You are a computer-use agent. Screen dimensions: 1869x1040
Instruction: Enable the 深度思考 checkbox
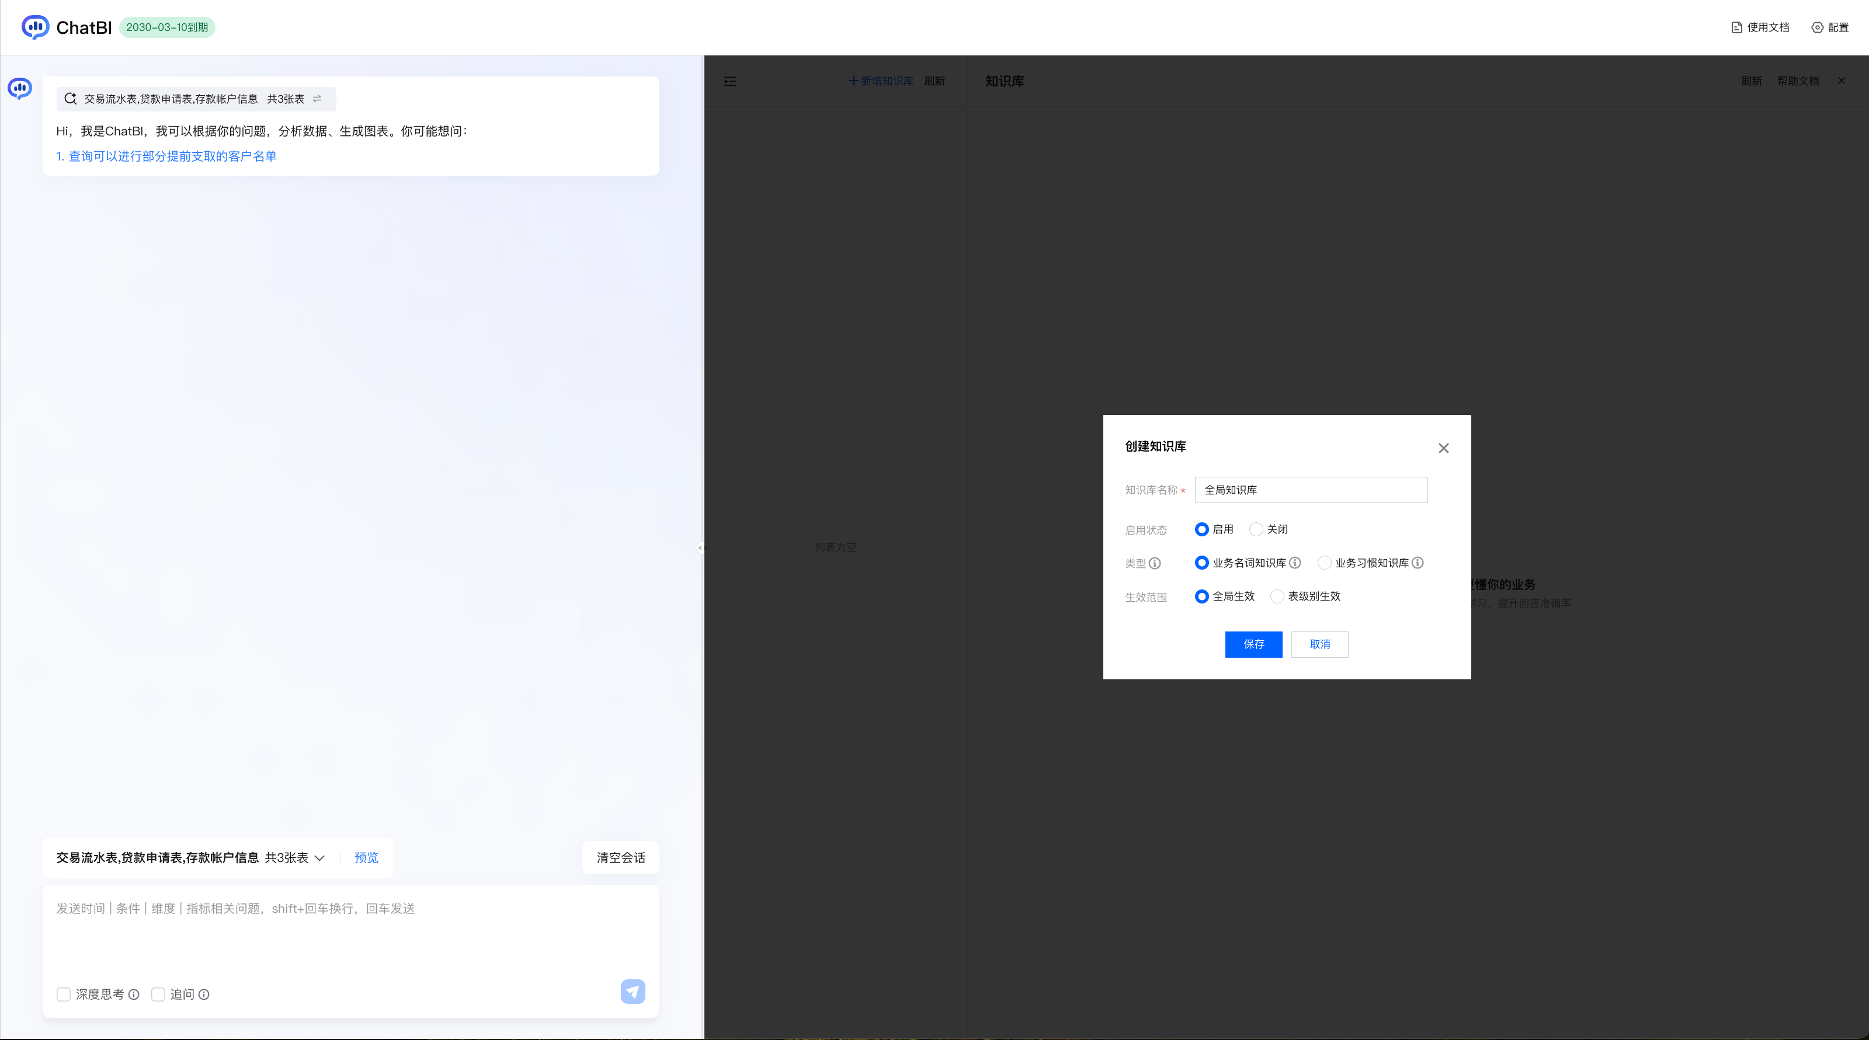64,994
